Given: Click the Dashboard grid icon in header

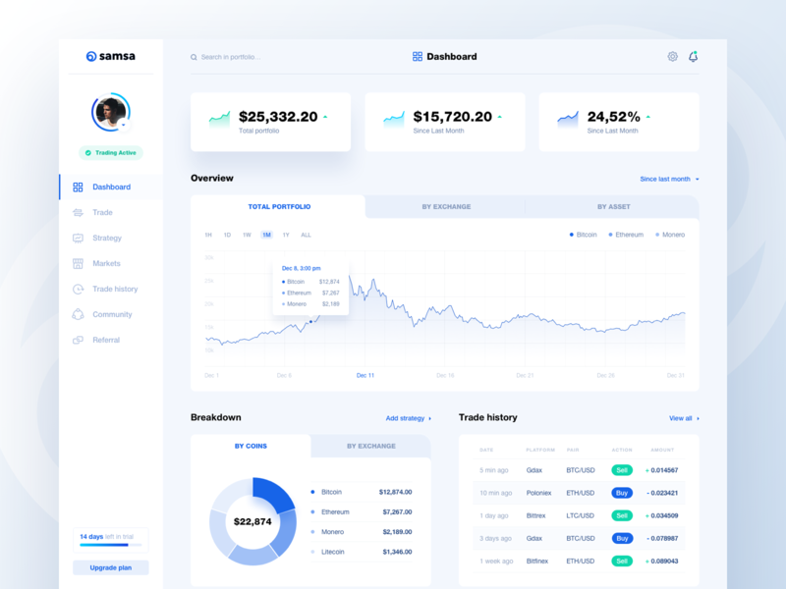Looking at the screenshot, I should [417, 57].
